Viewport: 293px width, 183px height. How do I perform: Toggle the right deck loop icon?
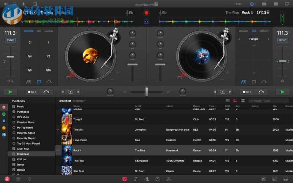click(254, 82)
